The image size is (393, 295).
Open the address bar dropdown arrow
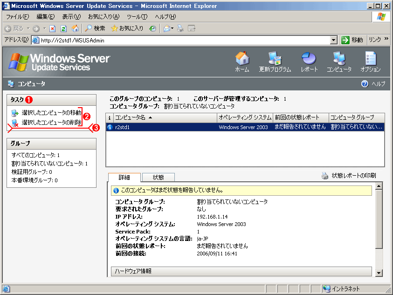333,40
